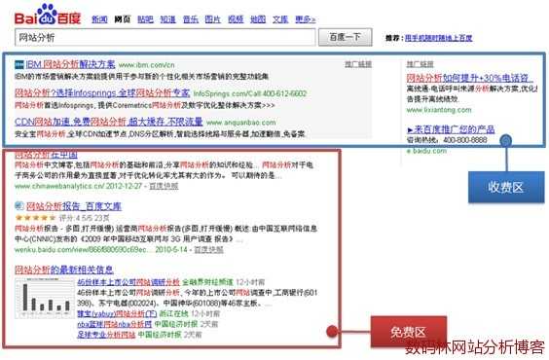The image size is (549, 360).
Task: Click the red 免费区 label box
Action: [409, 332]
